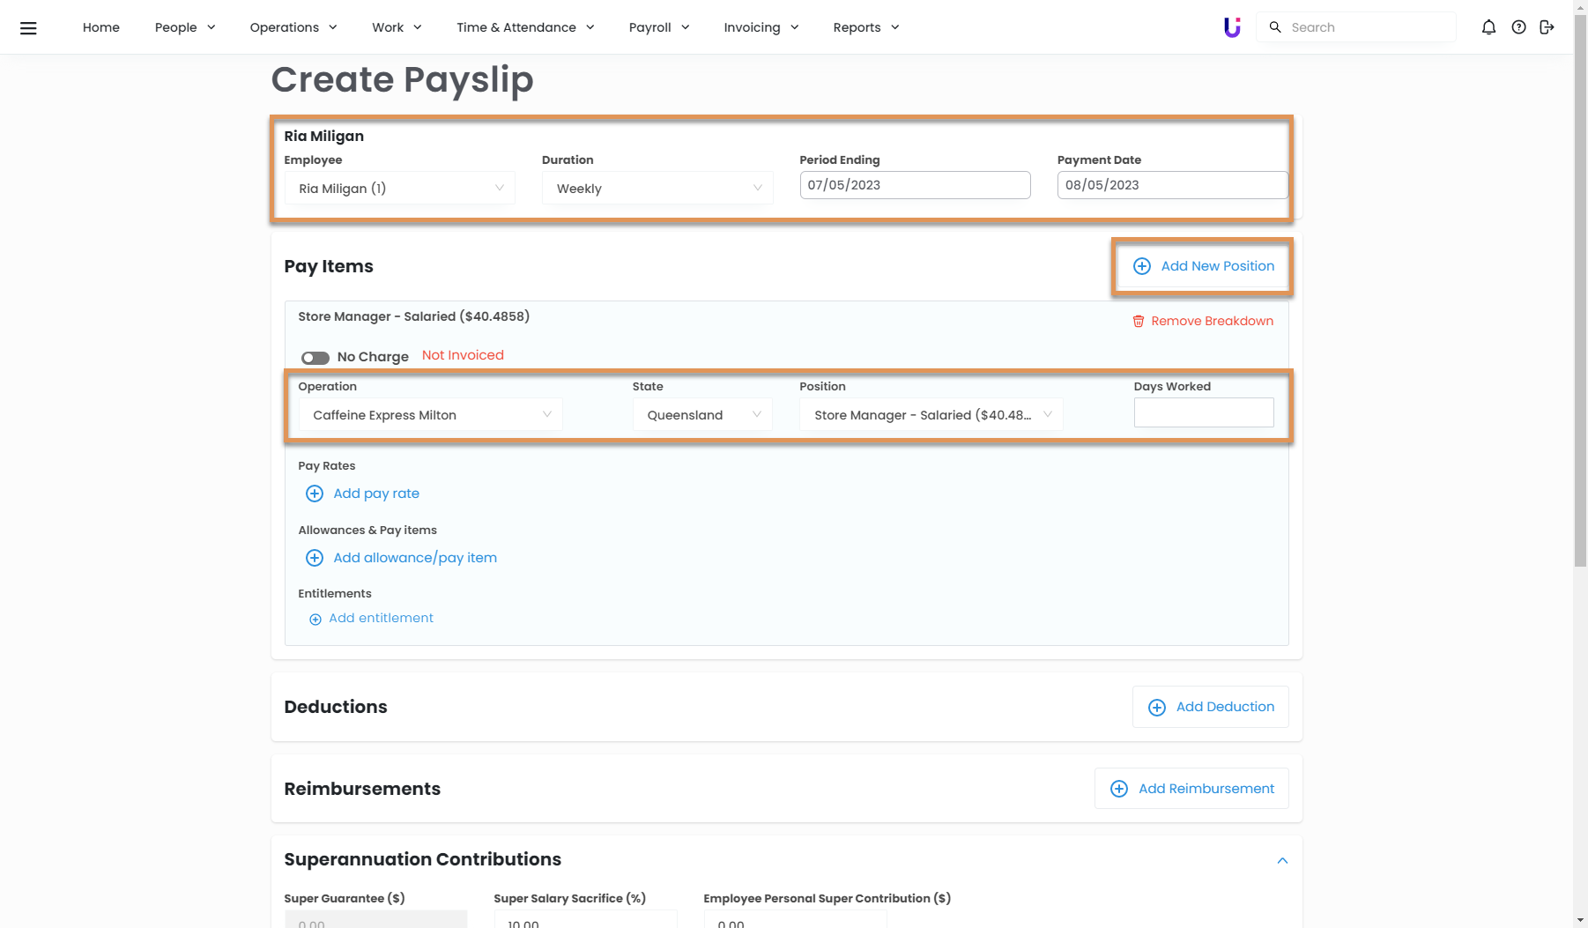Toggle the No Charge switch
The image size is (1588, 928).
[x=315, y=358]
